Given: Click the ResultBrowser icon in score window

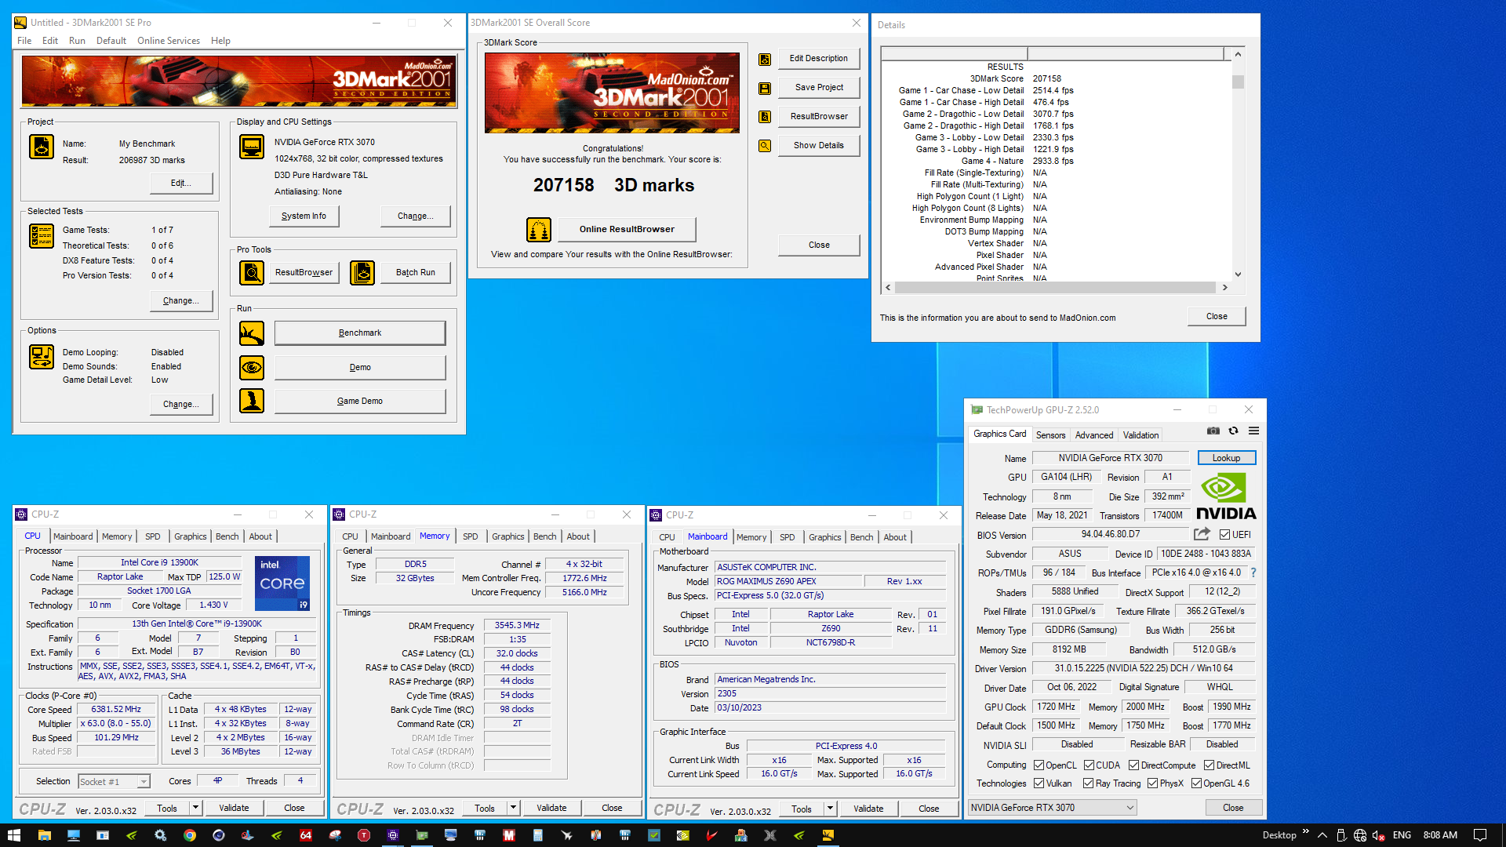Looking at the screenshot, I should click(x=765, y=117).
